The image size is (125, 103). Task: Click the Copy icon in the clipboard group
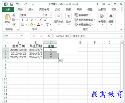click(14, 20)
